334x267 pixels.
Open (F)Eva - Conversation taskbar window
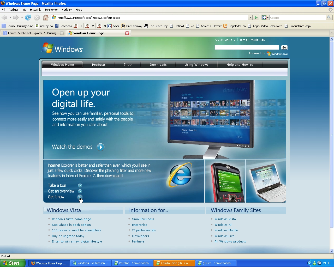(x=216, y=263)
